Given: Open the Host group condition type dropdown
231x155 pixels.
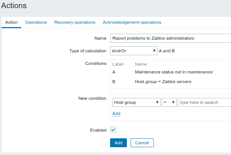Looking at the screenshot, I should [137, 102].
